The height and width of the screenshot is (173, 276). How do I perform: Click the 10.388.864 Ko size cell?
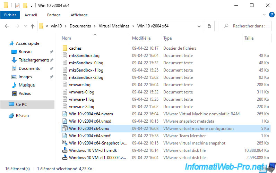(x=257, y=150)
